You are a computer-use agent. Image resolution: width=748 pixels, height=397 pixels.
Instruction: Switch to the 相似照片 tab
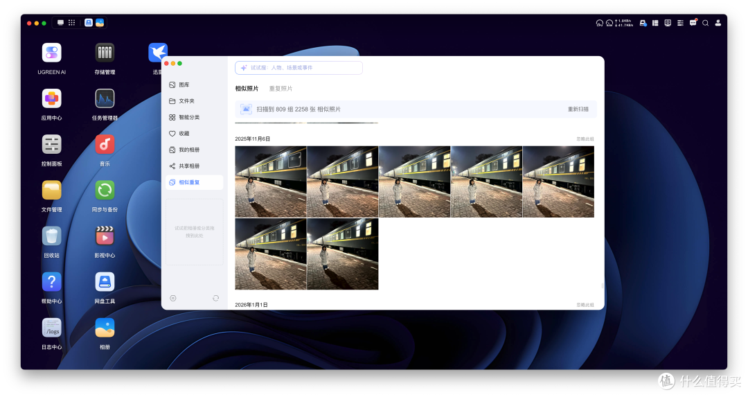pyautogui.click(x=247, y=89)
